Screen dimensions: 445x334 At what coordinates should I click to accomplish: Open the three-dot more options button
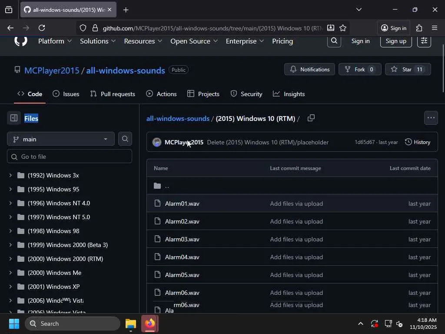431,118
